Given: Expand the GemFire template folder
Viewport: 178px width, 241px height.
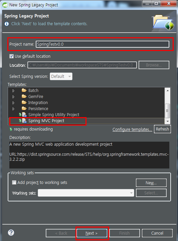Looking at the screenshot, I should [x=13, y=97].
